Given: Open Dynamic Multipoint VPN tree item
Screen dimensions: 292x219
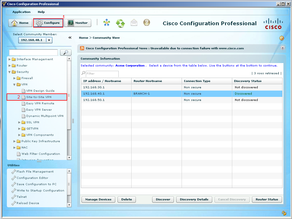Looking at the screenshot, I should pos(43,116).
